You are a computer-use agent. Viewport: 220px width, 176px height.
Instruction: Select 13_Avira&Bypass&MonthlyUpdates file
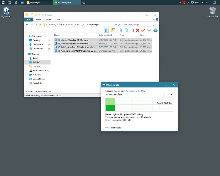coord(103,51)
